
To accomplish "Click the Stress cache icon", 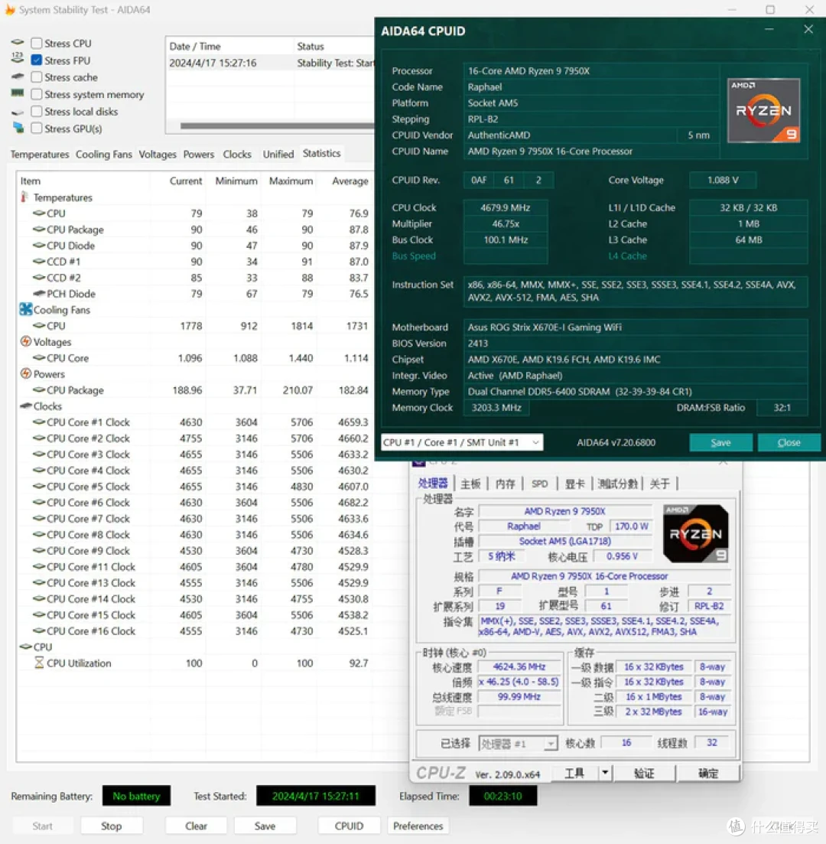I will 18,77.
